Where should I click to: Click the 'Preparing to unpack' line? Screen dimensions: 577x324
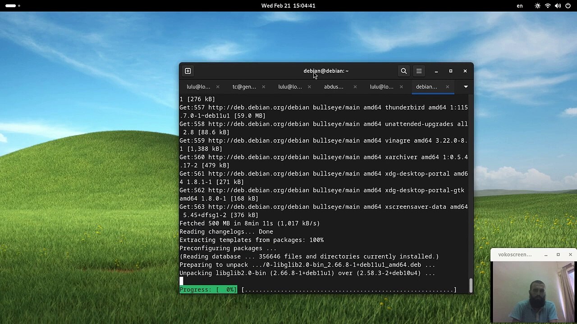pyautogui.click(x=307, y=265)
